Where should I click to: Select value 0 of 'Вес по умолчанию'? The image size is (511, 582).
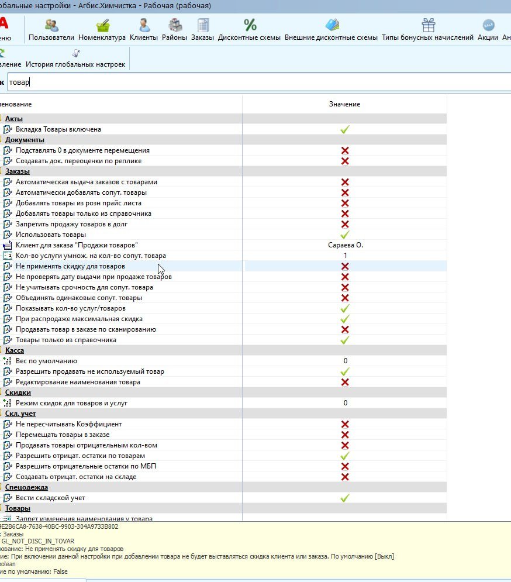coord(346,361)
